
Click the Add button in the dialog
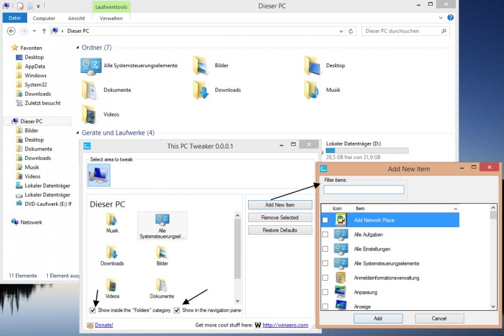(x=378, y=318)
